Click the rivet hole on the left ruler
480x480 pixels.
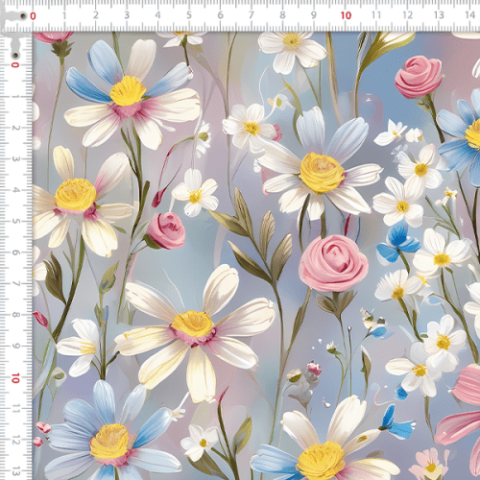[x=14, y=56]
